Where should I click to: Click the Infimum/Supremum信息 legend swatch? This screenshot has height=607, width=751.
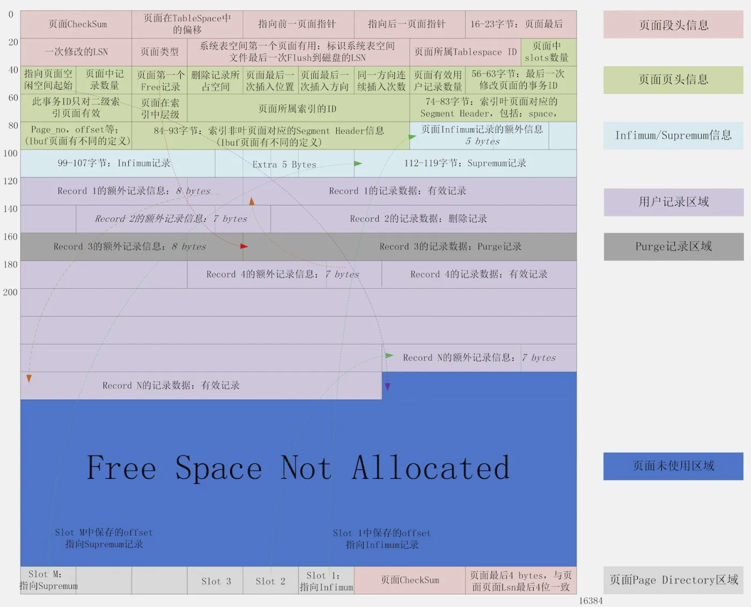(x=673, y=136)
